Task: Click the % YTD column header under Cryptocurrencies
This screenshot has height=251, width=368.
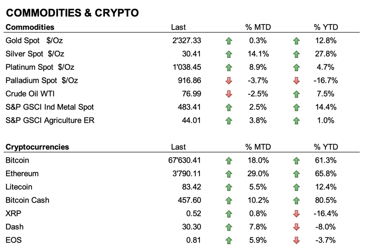Action: pos(326,147)
